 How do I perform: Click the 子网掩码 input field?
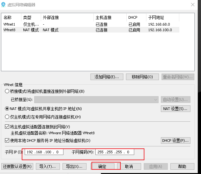pyautogui.click(x=115, y=152)
